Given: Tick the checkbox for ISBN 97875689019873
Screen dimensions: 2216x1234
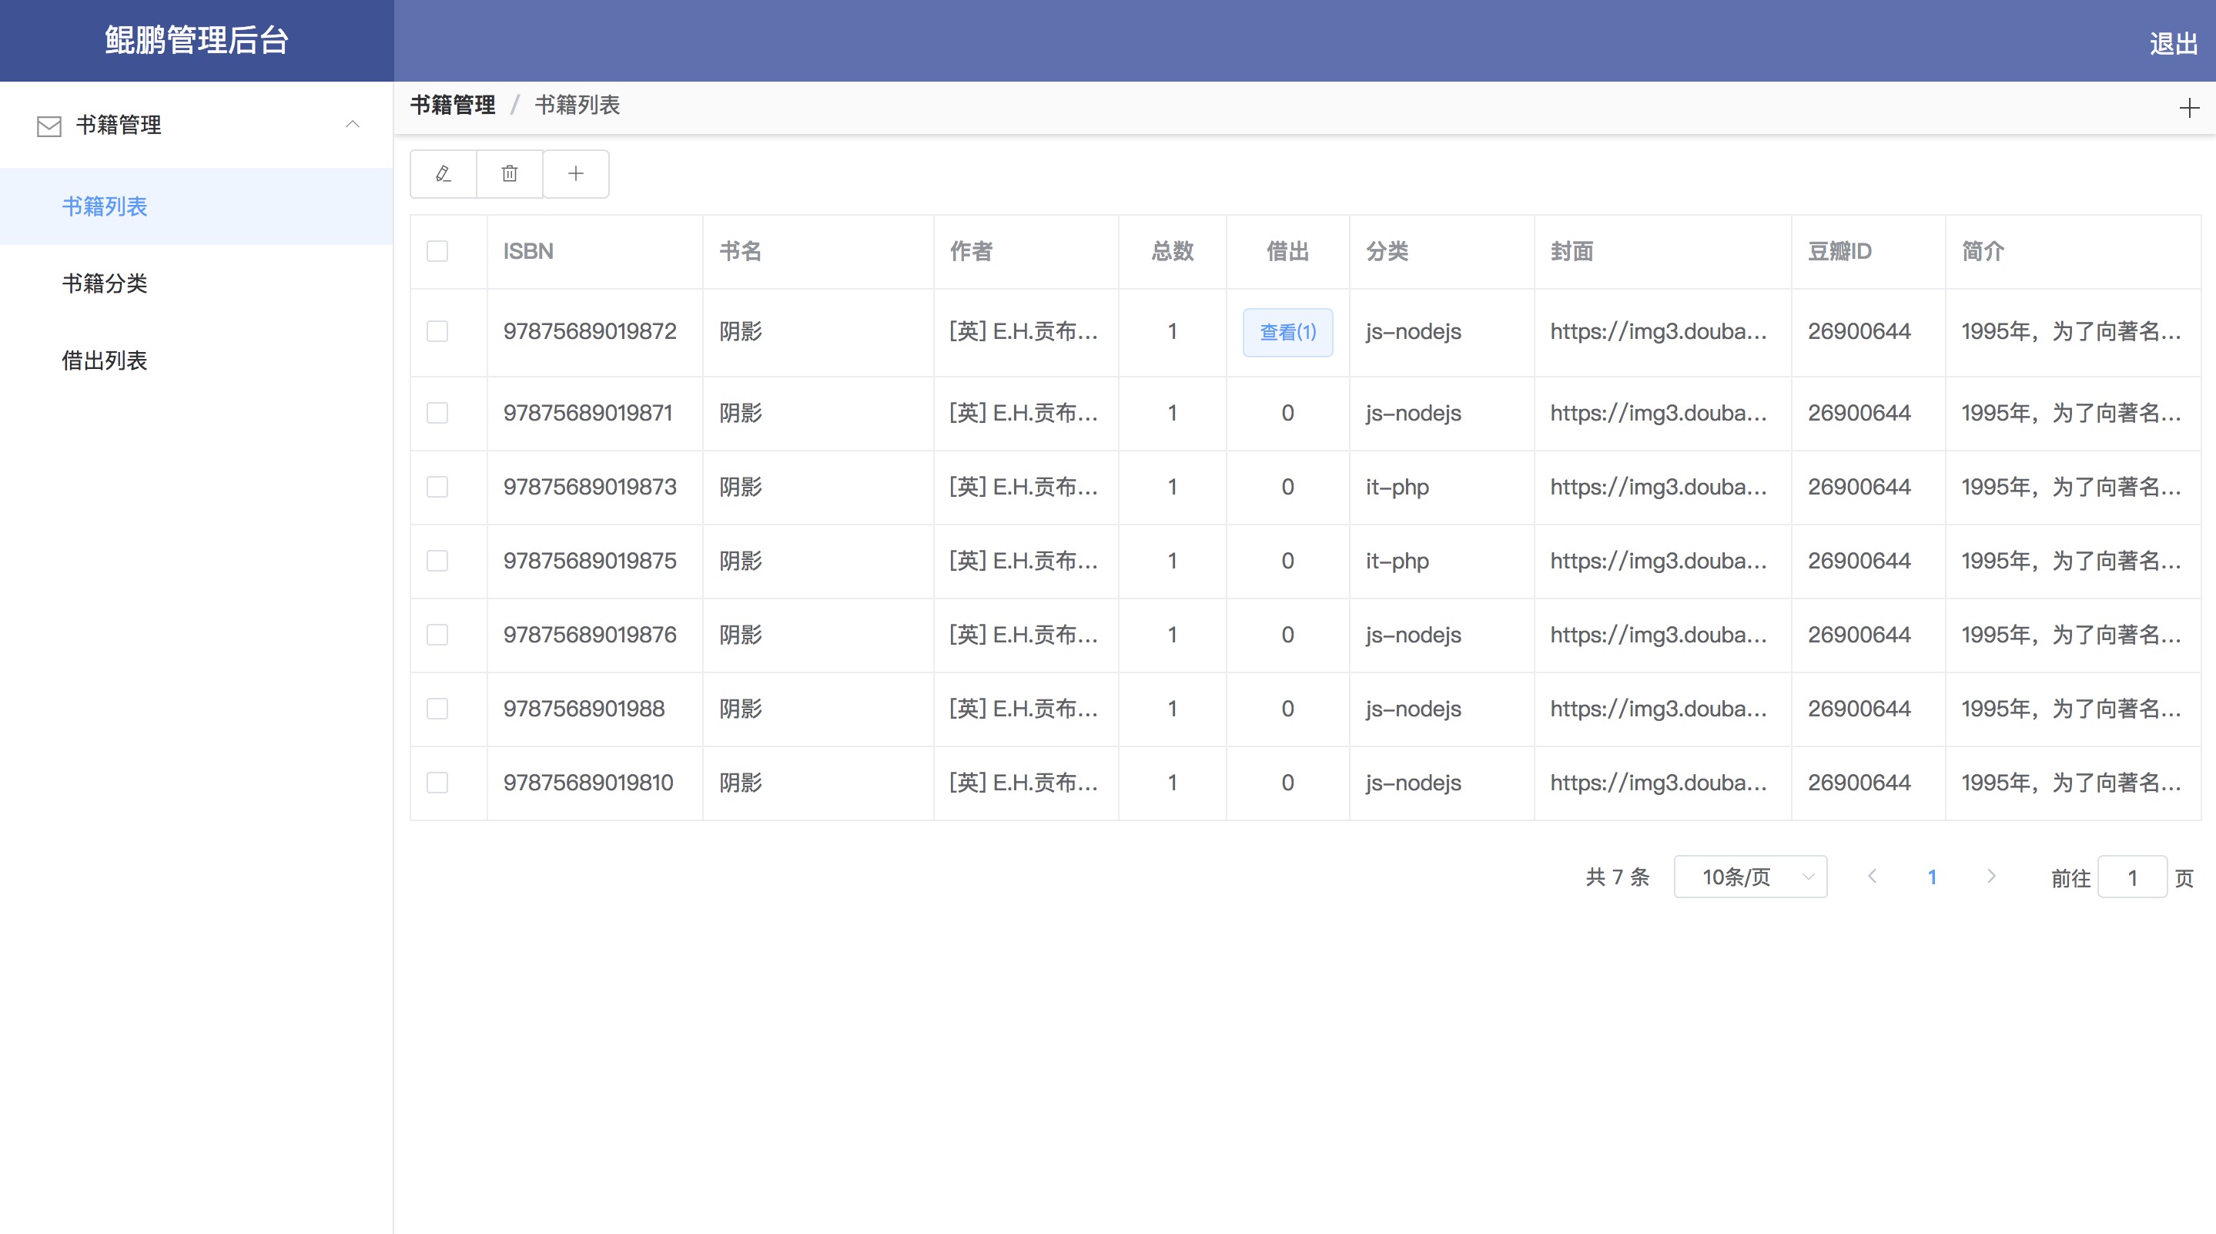Looking at the screenshot, I should click(437, 487).
